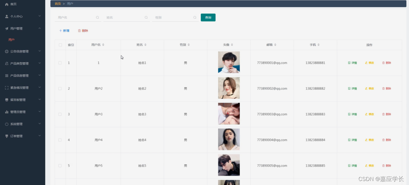The image size is (409, 185).
Task: Click the person icon beside 个人中心
Action: coord(7,16)
